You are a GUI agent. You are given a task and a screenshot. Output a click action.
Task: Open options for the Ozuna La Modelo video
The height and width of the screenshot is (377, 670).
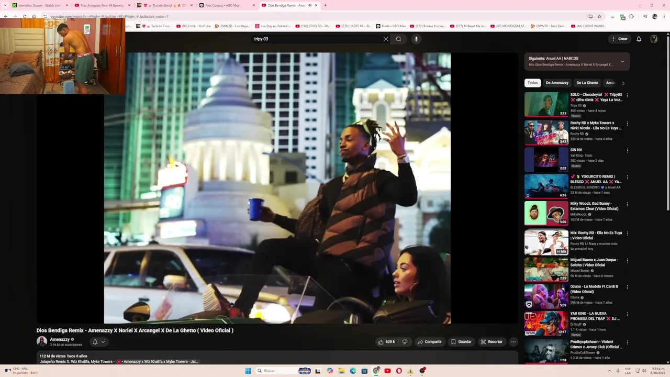(627, 287)
